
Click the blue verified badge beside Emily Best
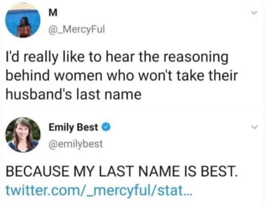pos(106,127)
